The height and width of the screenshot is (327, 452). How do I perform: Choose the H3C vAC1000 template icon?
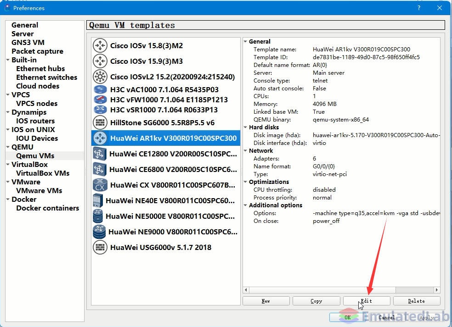[x=100, y=89]
